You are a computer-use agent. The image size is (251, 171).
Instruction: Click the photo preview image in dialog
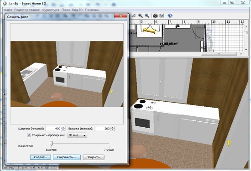[67, 74]
